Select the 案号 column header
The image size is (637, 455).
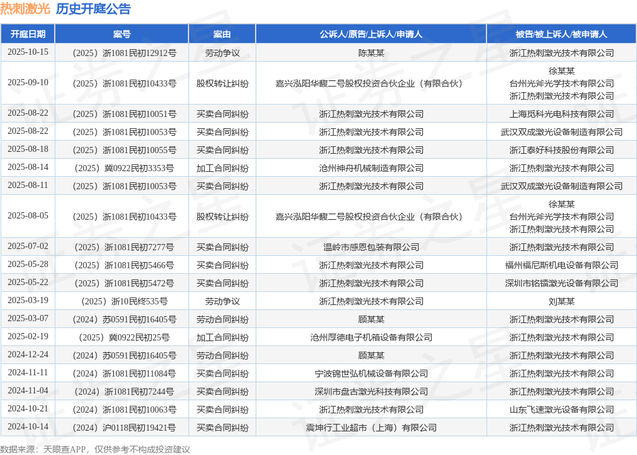coord(122,34)
